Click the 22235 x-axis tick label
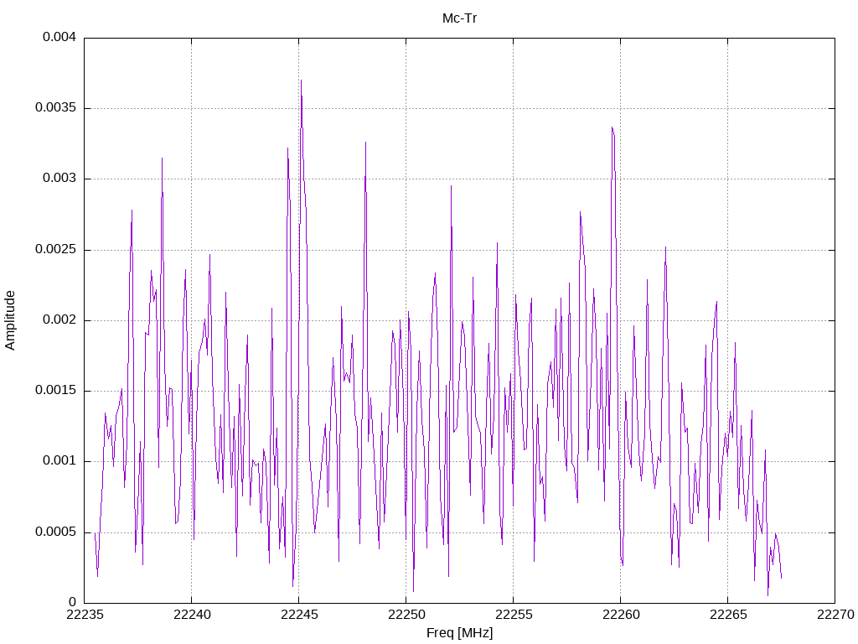The height and width of the screenshot is (644, 858). click(85, 615)
